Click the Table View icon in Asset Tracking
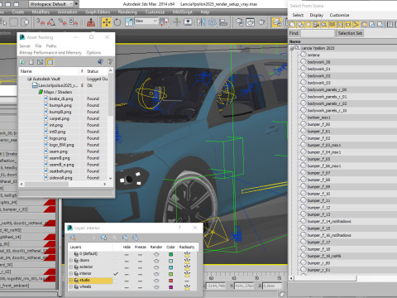 tap(50, 62)
